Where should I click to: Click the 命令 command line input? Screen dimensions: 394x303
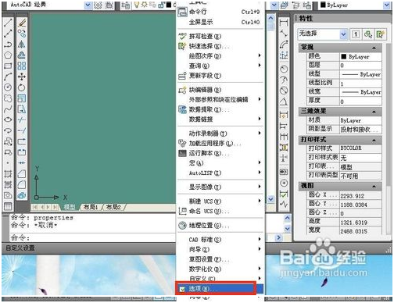(92, 237)
